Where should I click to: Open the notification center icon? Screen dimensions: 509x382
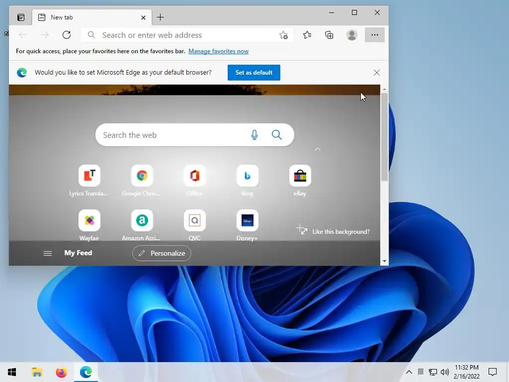tap(493, 372)
